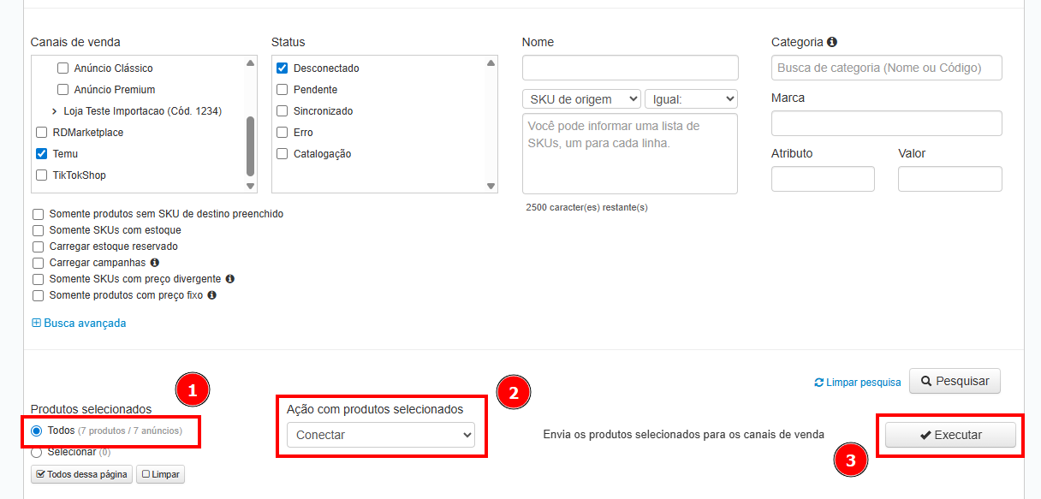This screenshot has height=499, width=1041.
Task: Click the plus icon for Busca avançada
Action: click(x=36, y=324)
